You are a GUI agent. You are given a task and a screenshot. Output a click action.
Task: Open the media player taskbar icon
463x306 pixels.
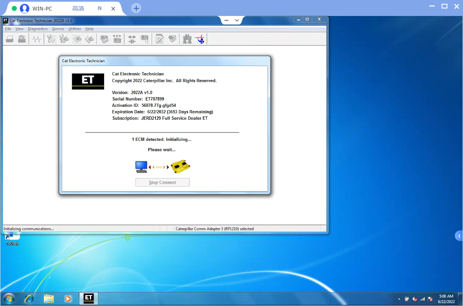pos(68,298)
